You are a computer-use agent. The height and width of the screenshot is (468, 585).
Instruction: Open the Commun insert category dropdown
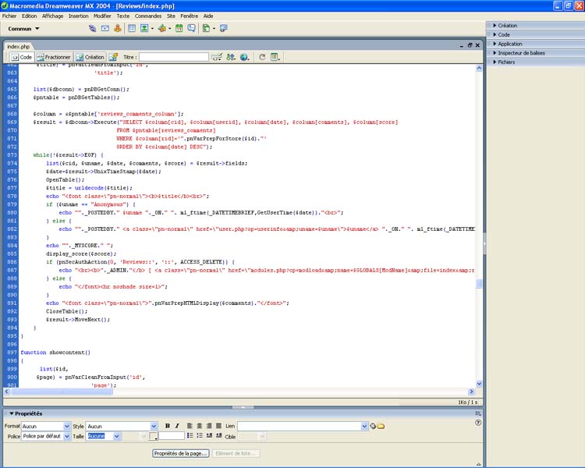click(x=23, y=29)
